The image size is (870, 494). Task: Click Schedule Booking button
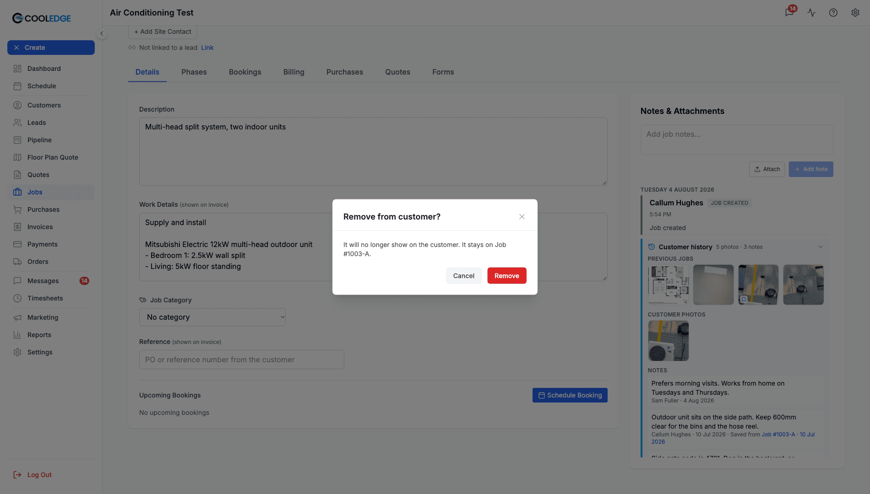tap(570, 395)
